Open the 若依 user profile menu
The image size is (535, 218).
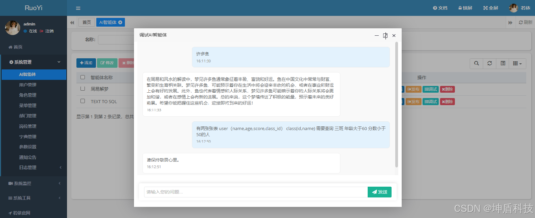520,8
